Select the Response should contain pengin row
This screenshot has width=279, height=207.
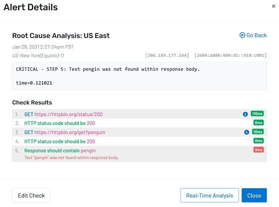(x=139, y=154)
